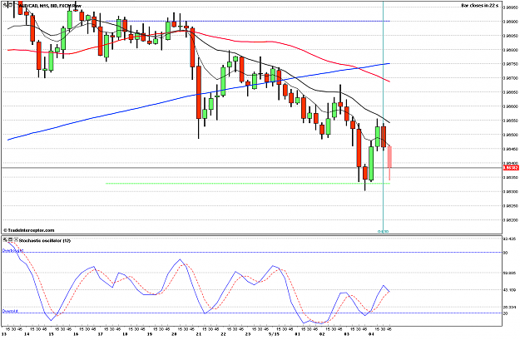This screenshot has width=520, height=340.
Task: Click the Stochastic oscillator (12) label
Action: (x=45, y=240)
